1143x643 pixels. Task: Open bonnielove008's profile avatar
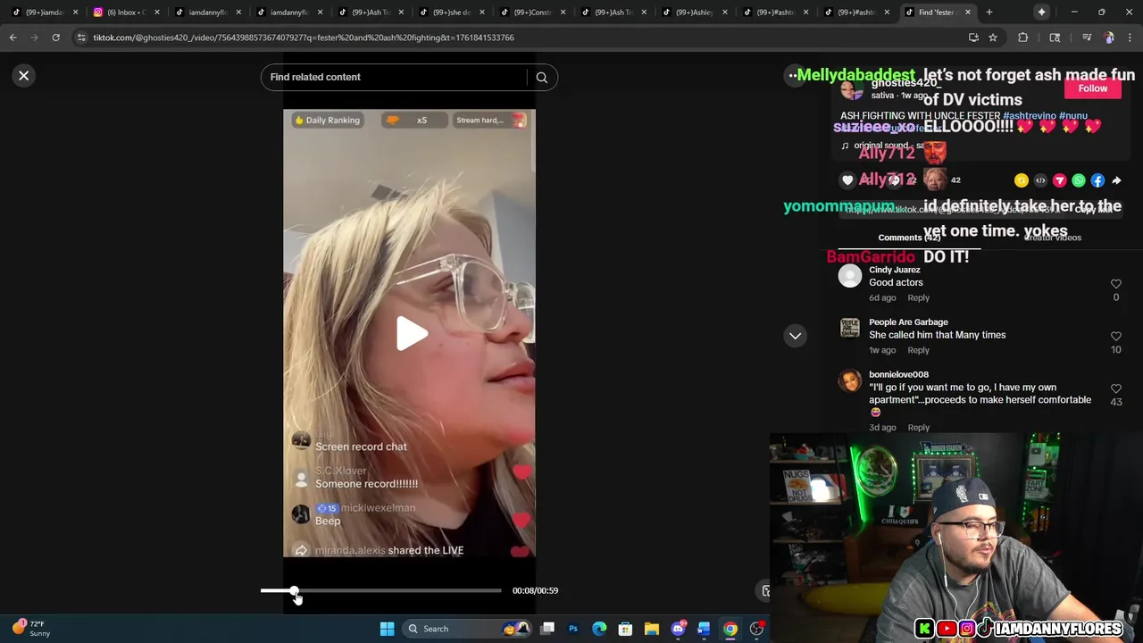[x=849, y=381]
